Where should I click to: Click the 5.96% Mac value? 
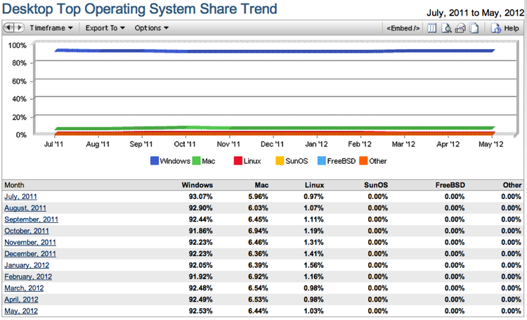pos(258,196)
